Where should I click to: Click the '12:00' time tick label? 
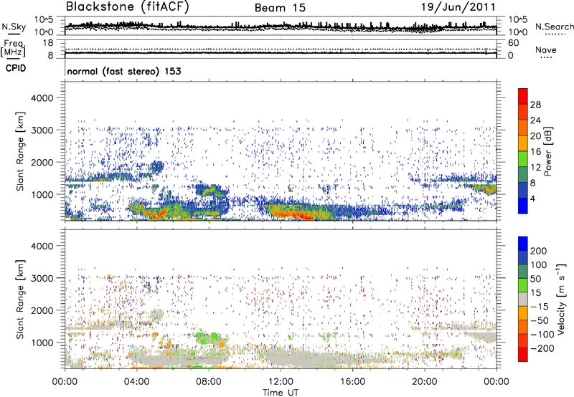point(281,382)
